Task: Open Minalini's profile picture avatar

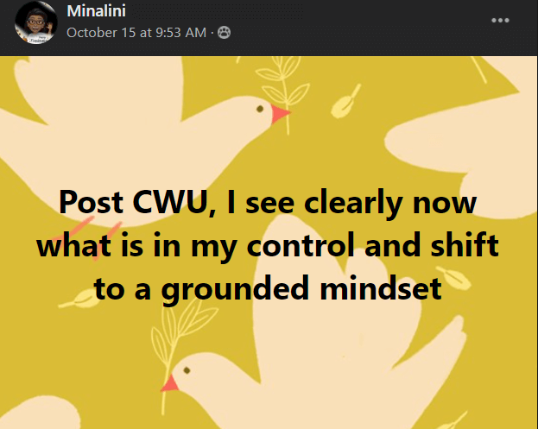Action: pos(35,22)
